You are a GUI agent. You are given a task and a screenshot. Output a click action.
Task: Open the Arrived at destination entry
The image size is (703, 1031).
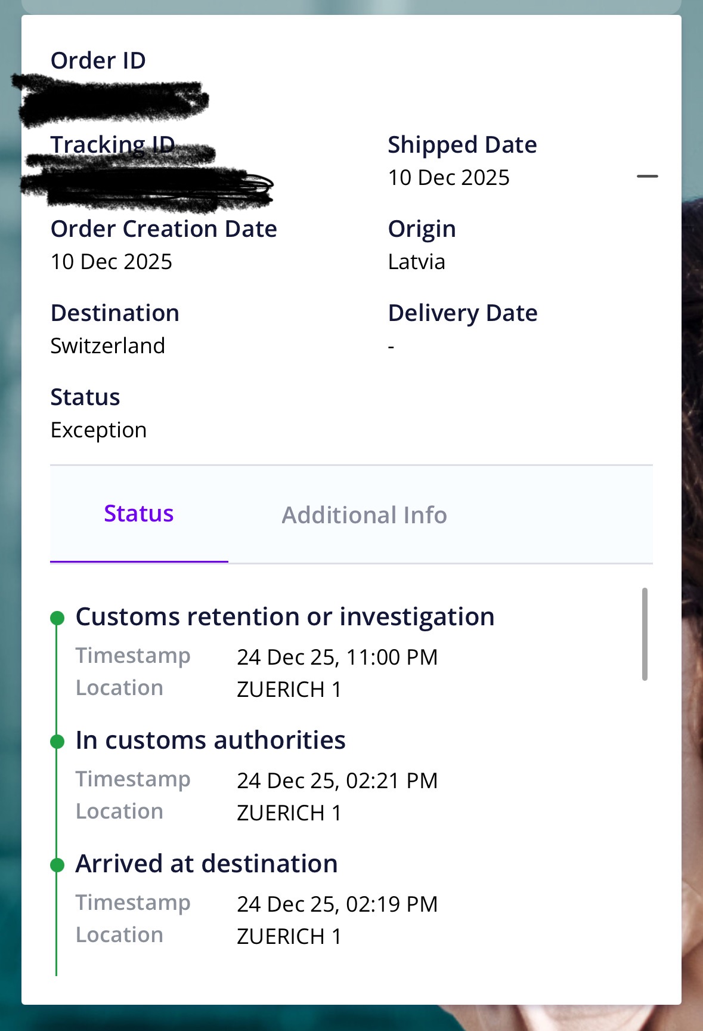[206, 864]
